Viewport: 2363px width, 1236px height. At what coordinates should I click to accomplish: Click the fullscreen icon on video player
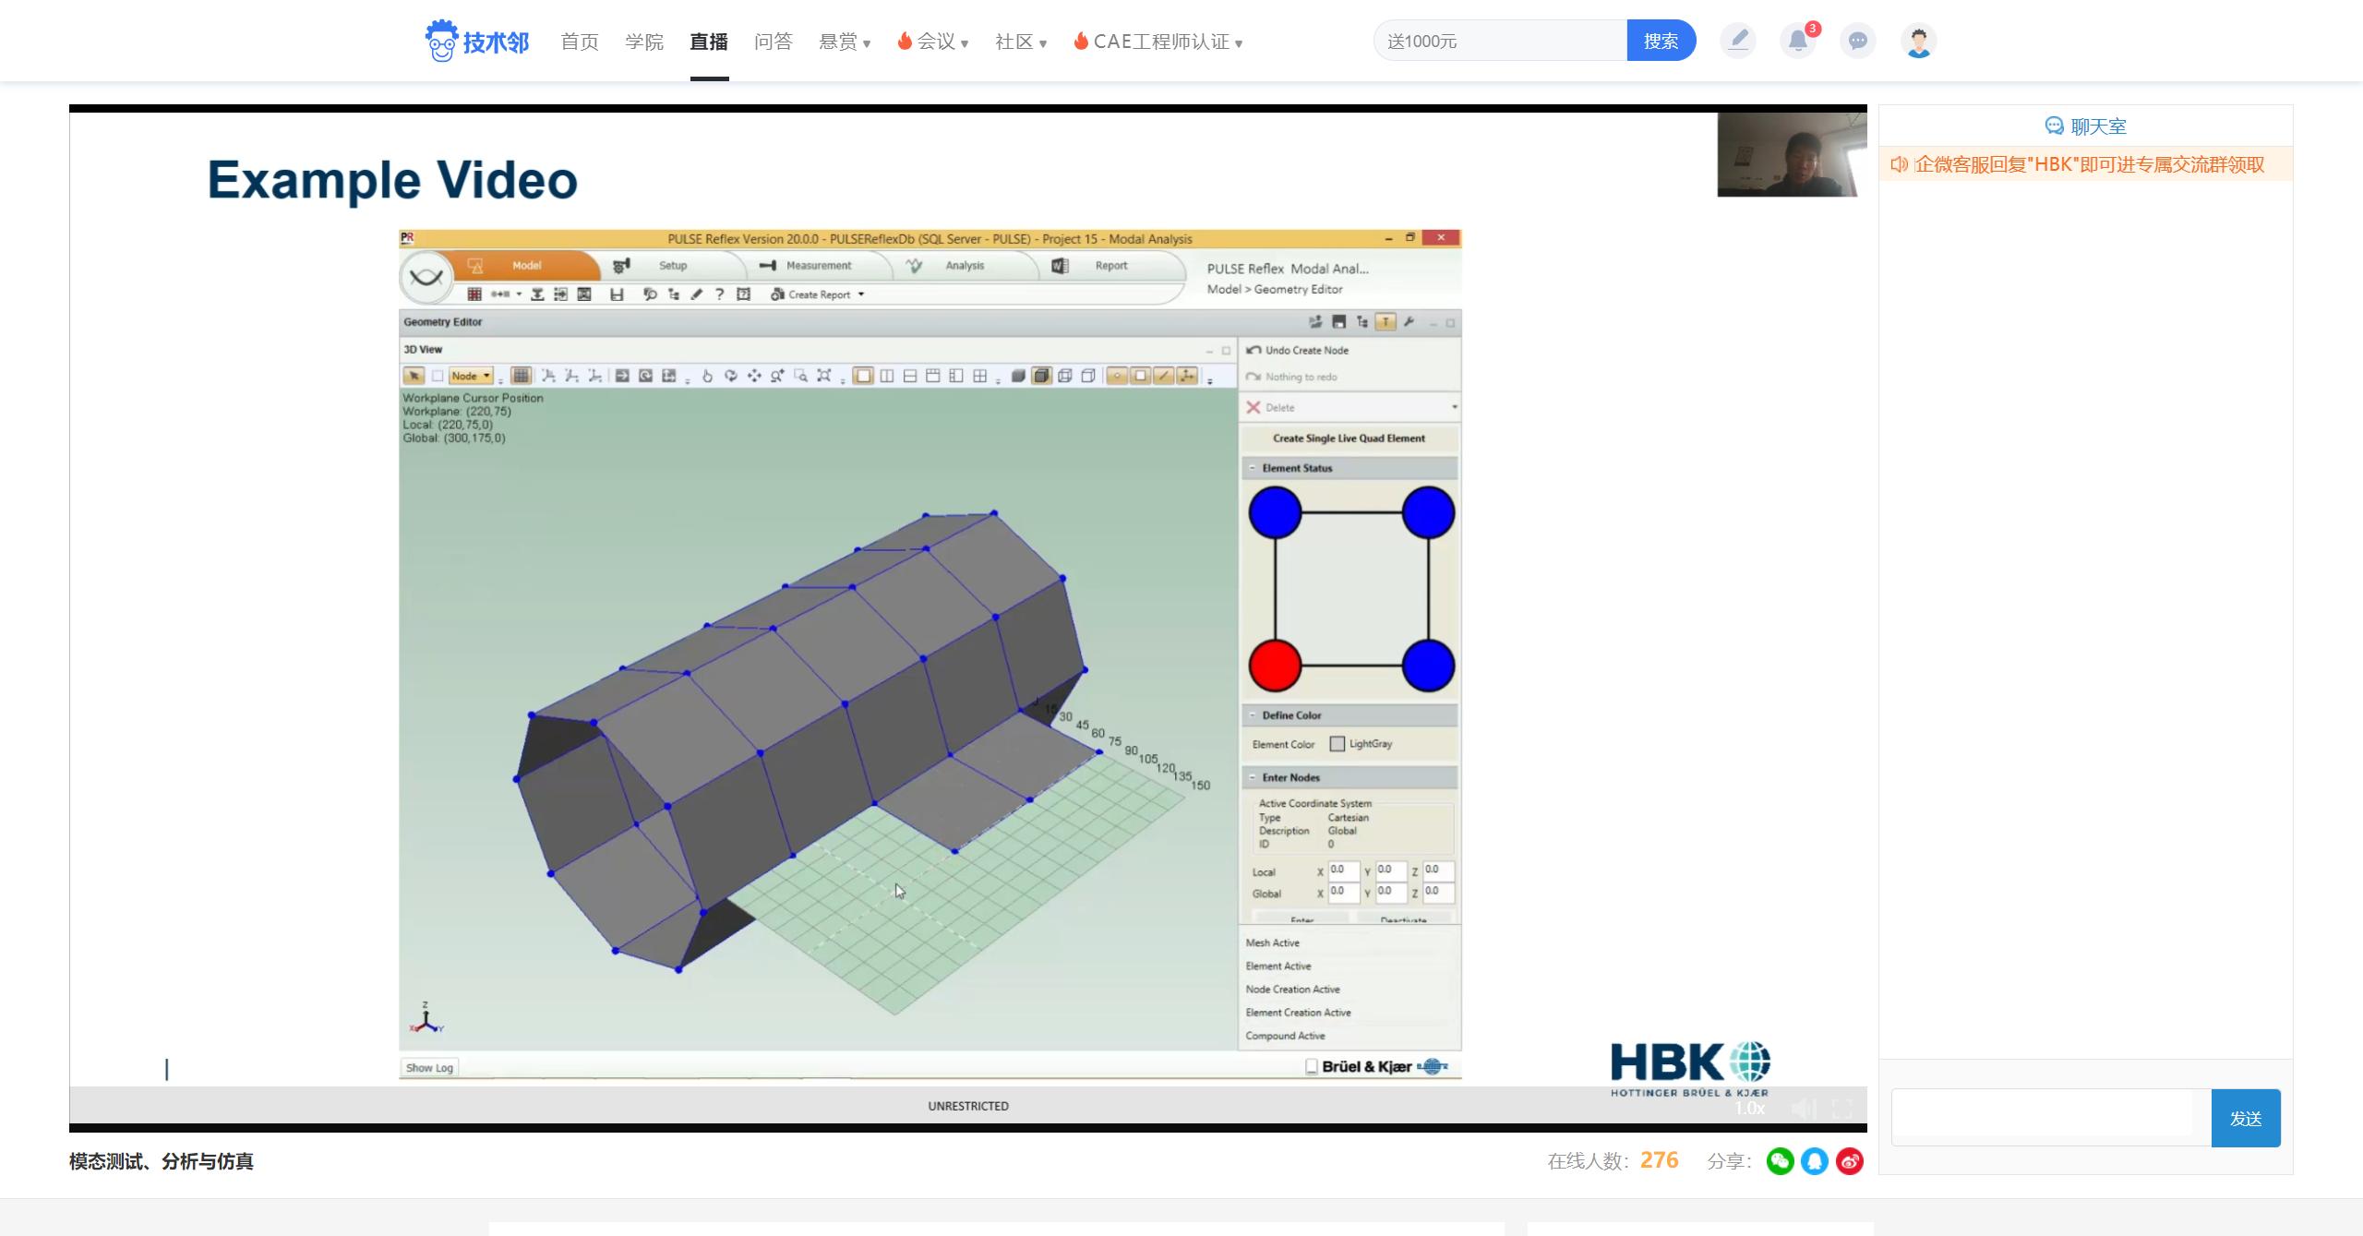coord(1842,1109)
